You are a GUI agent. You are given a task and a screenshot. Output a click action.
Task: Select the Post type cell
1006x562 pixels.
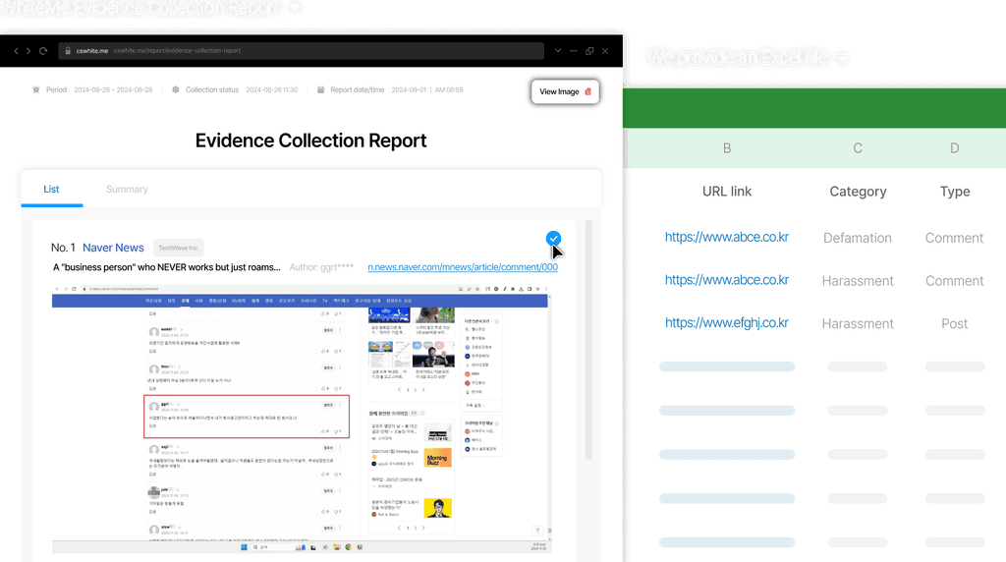955,324
